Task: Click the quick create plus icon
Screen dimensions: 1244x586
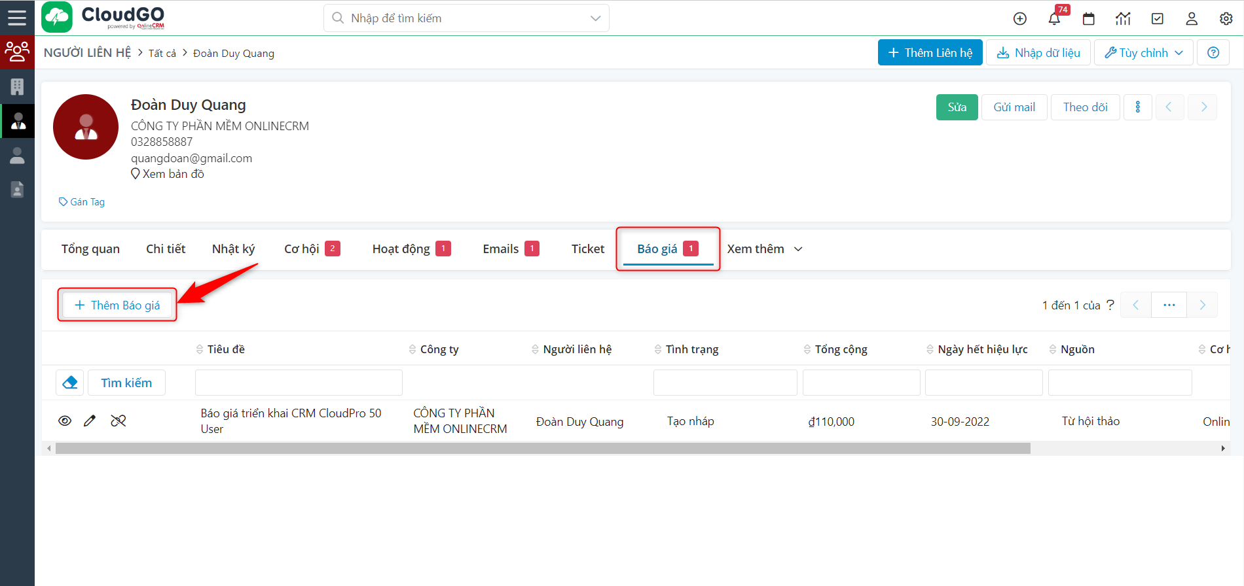Action: click(1019, 19)
